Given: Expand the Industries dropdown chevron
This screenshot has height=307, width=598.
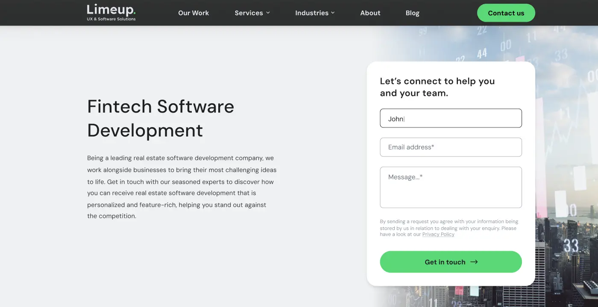Looking at the screenshot, I should 333,13.
